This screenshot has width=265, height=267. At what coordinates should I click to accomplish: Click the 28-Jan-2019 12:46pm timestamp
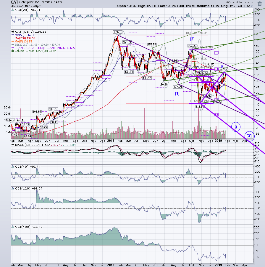click(26, 6)
